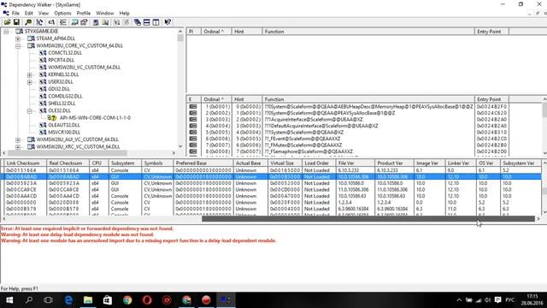
Task: Open the Windows Start menu
Action: [x=9, y=300]
